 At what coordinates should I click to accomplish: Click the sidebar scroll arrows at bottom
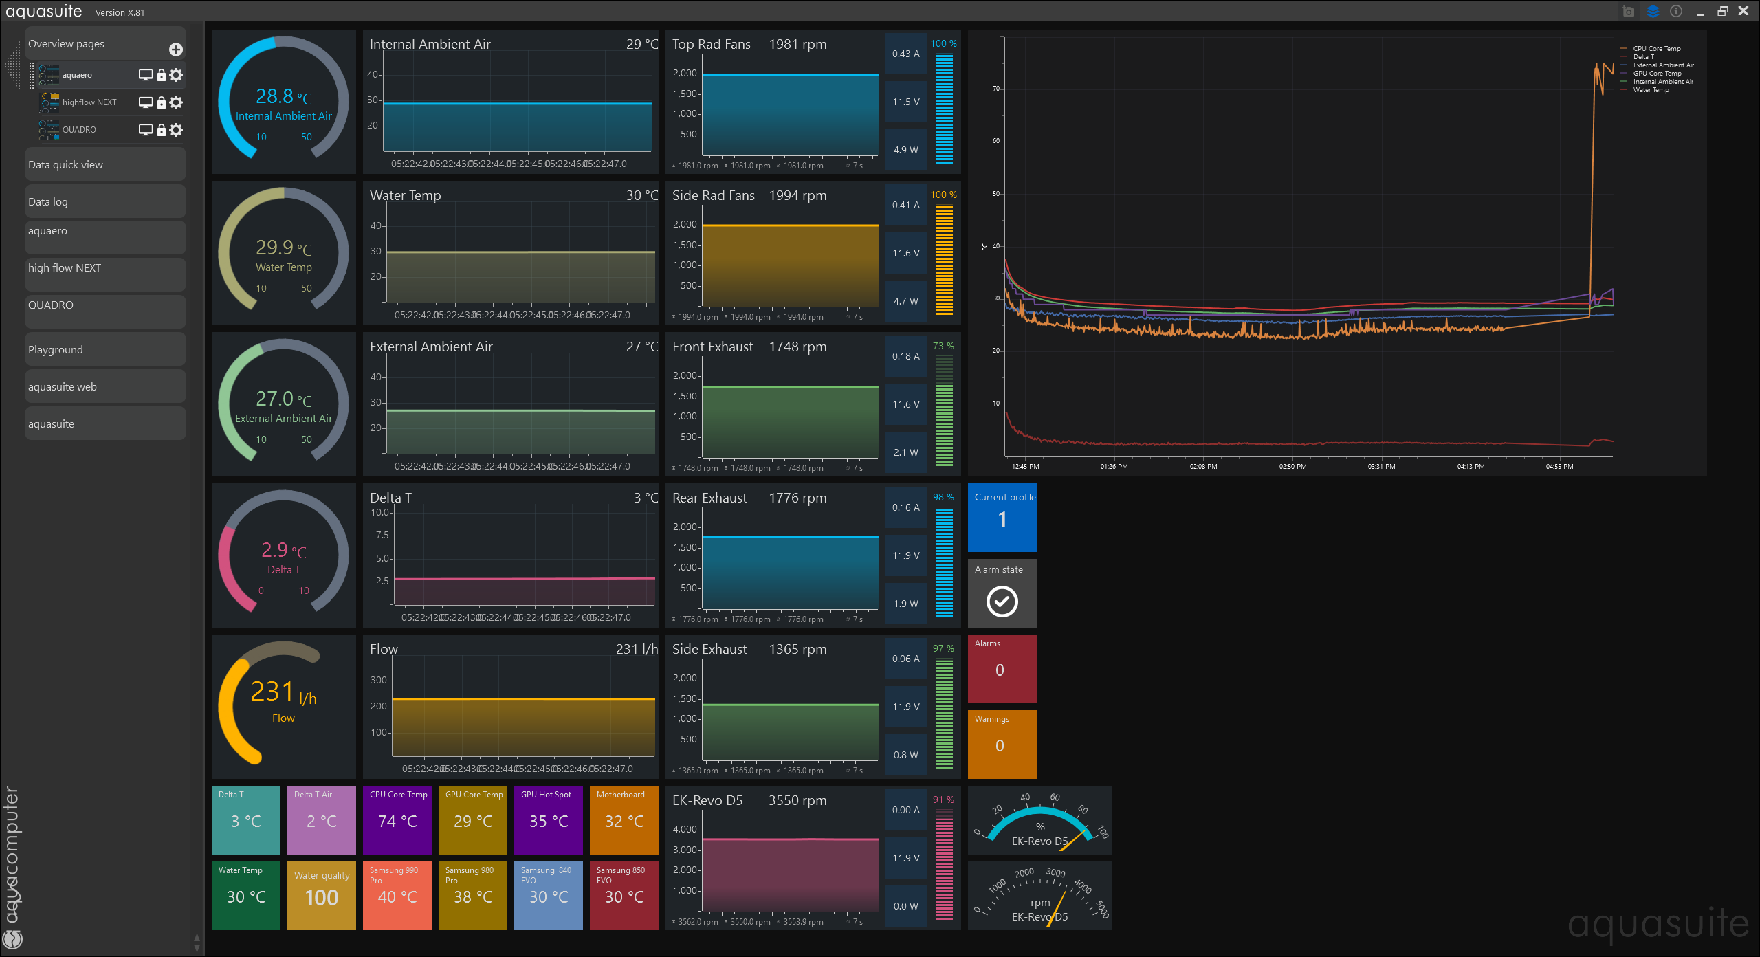tap(197, 943)
